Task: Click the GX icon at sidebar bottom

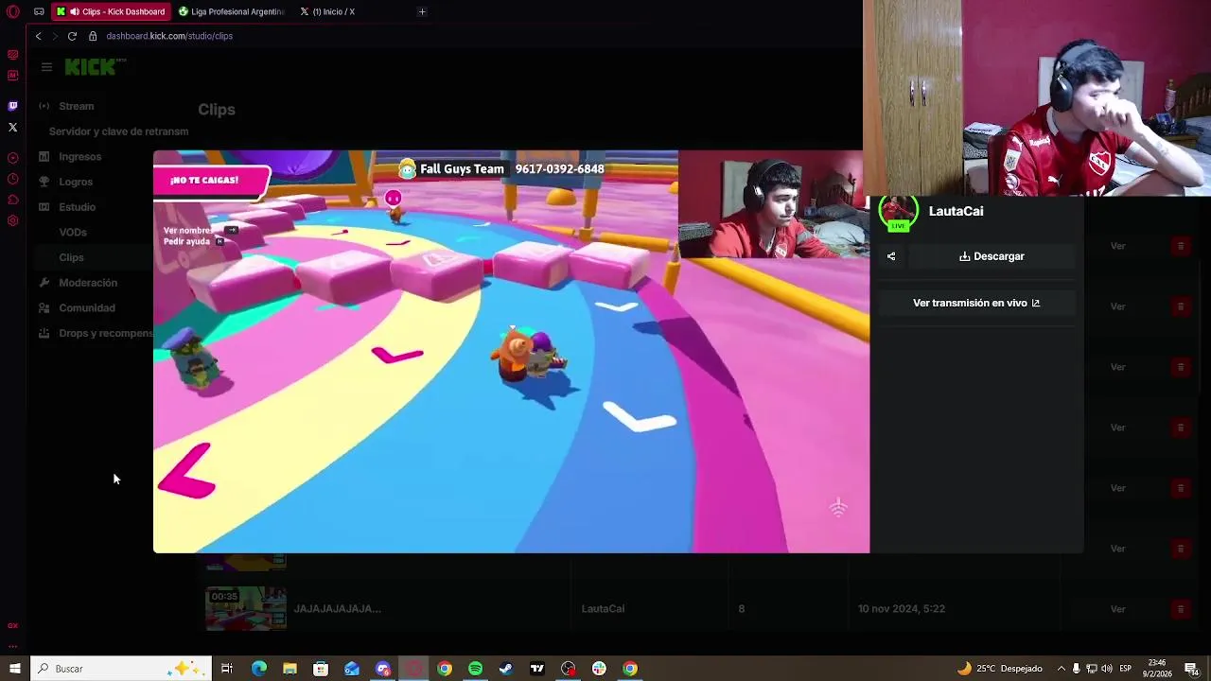Action: (x=12, y=625)
